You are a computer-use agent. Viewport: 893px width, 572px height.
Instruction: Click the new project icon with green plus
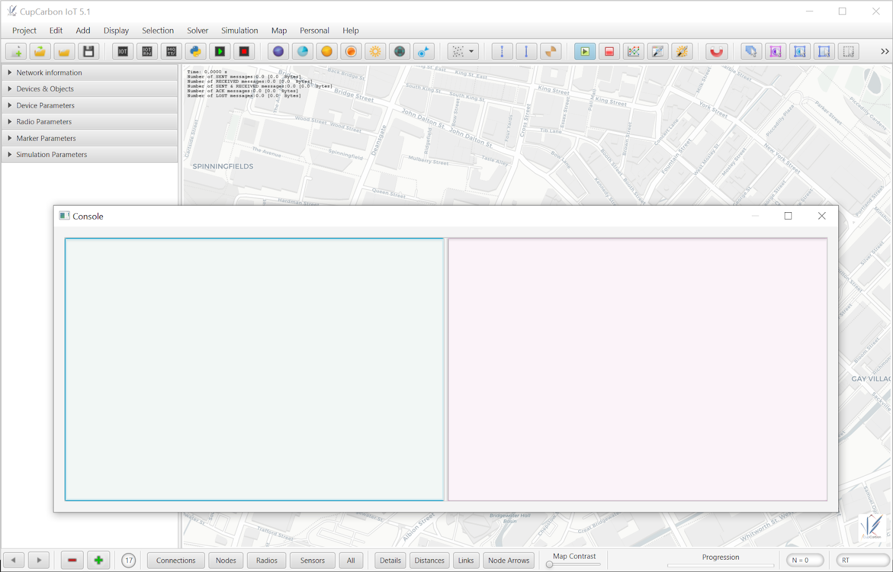16,51
